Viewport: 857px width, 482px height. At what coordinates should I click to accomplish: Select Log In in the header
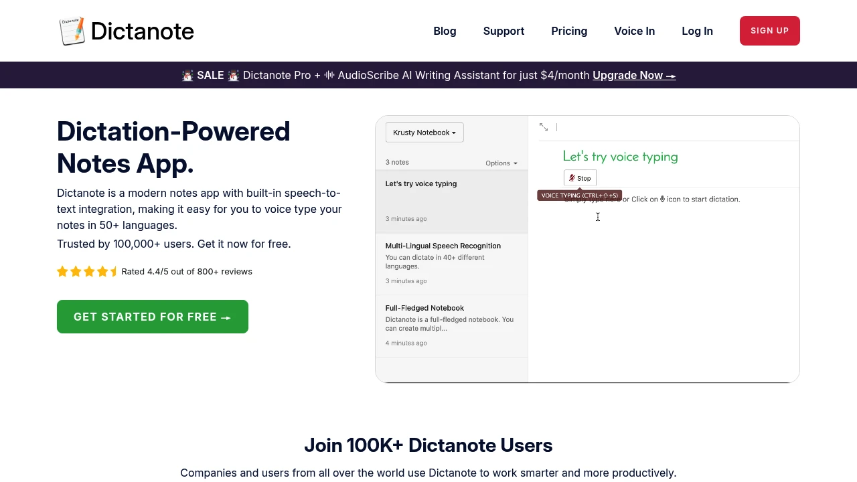[x=697, y=31]
